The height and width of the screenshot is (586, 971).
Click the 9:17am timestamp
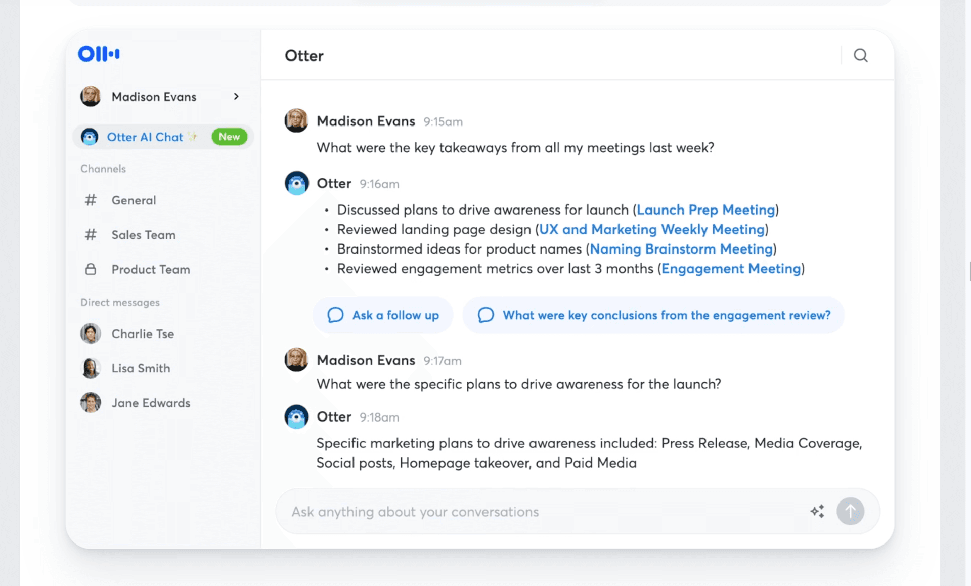[x=443, y=361]
